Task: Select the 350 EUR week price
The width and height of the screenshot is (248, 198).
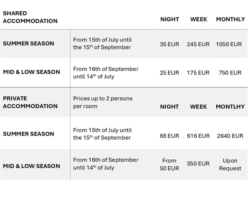Action: tap(198, 163)
